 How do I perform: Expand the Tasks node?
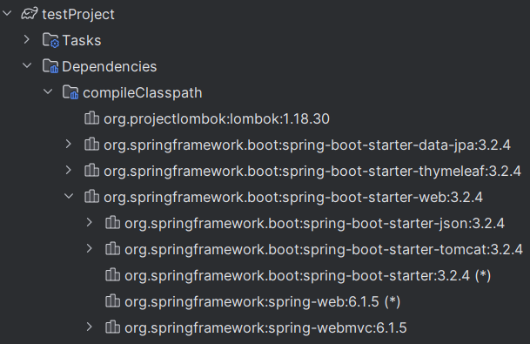pyautogui.click(x=27, y=39)
